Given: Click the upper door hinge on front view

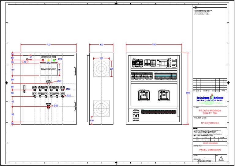Looking at the screenshot, I should 75,71.
